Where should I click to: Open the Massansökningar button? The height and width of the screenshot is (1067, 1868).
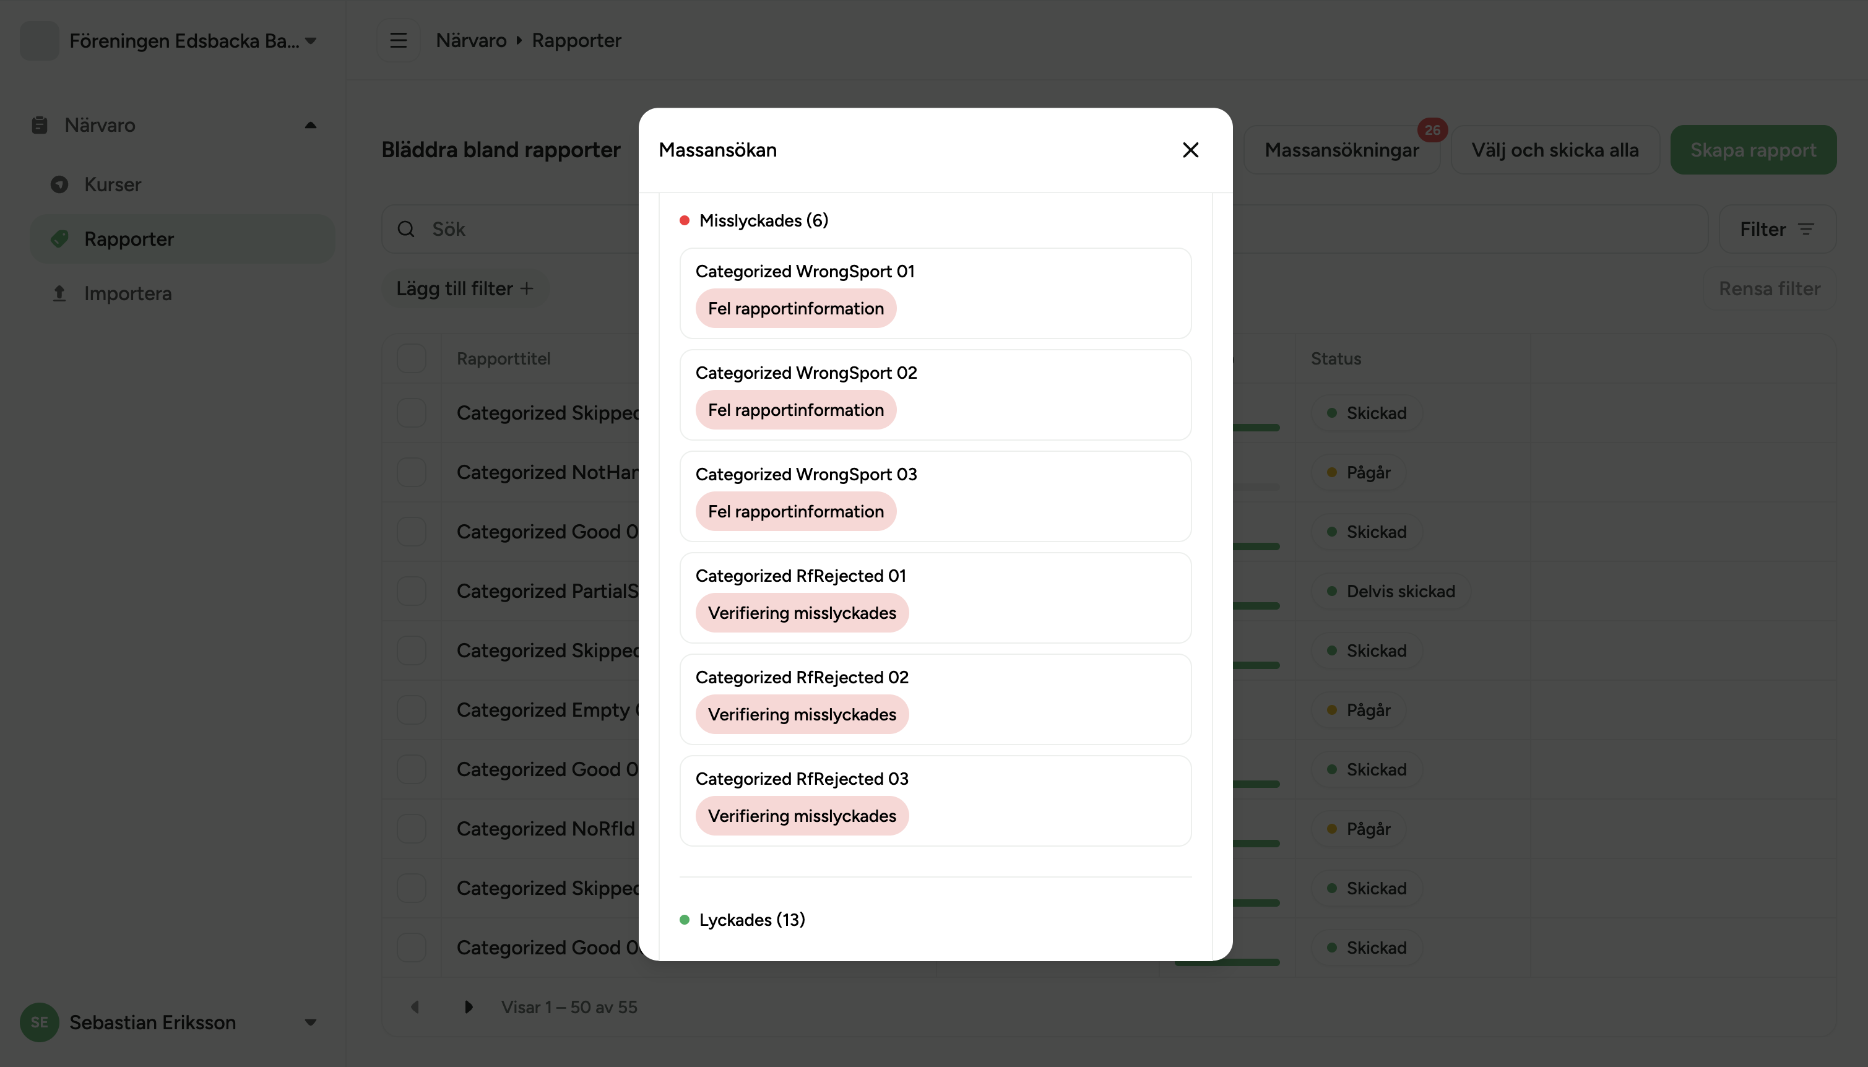pyautogui.click(x=1342, y=150)
